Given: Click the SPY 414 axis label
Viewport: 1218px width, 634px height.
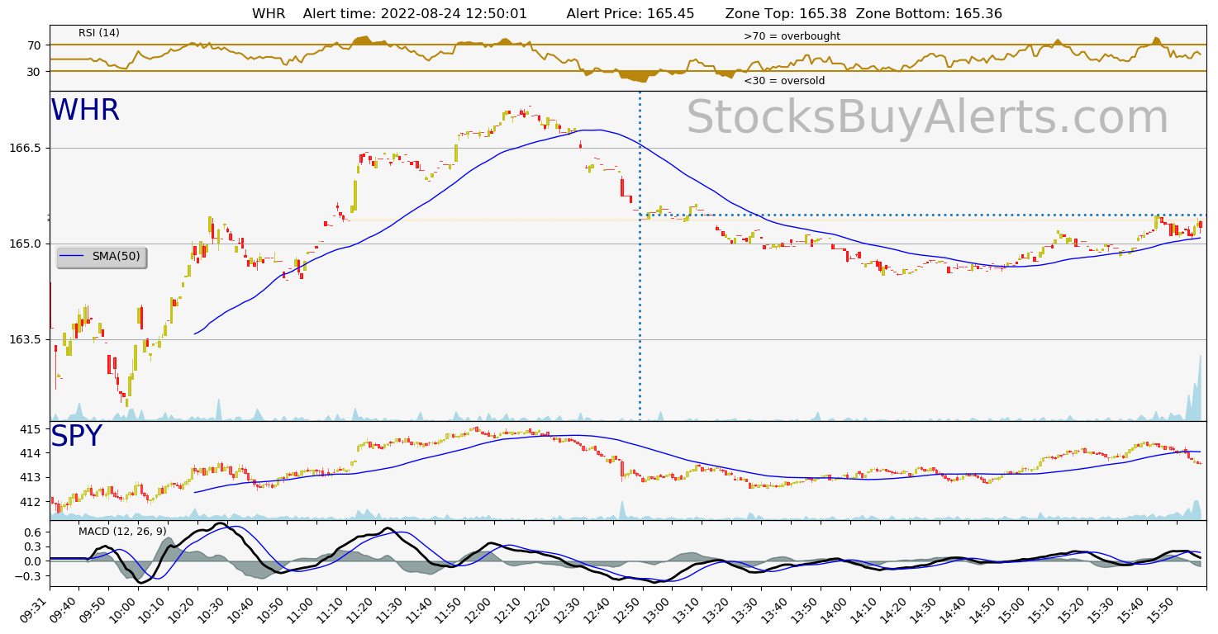Looking at the screenshot, I should pos(31,453).
